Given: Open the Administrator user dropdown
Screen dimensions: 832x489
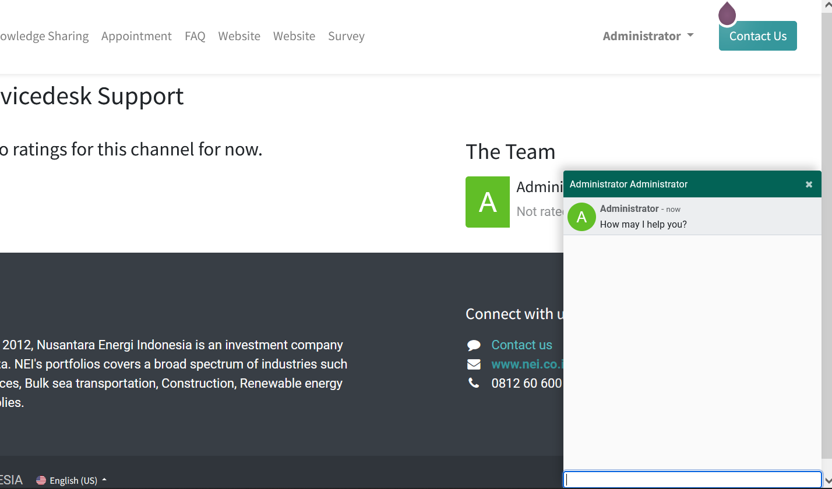Looking at the screenshot, I should tap(648, 36).
